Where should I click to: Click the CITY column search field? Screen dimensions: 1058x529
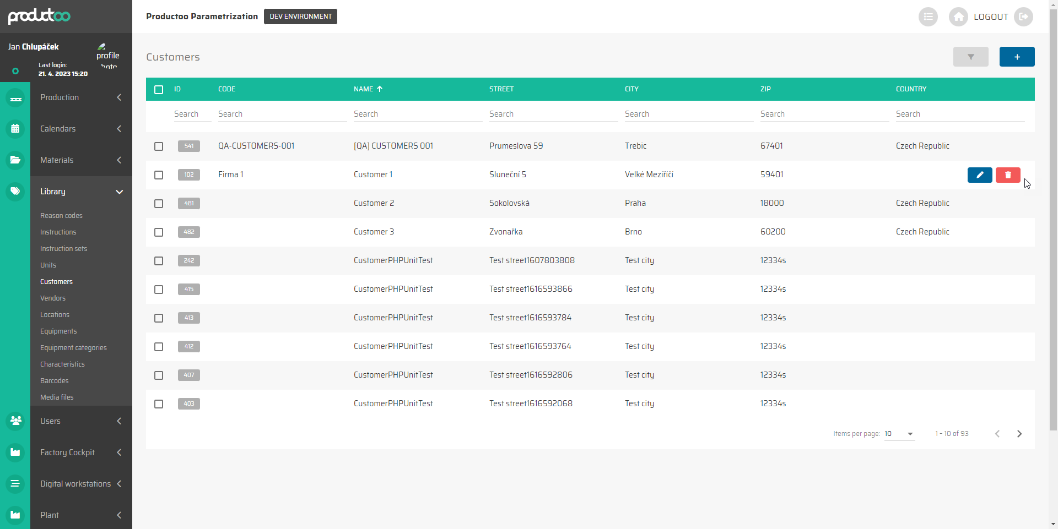pos(688,114)
